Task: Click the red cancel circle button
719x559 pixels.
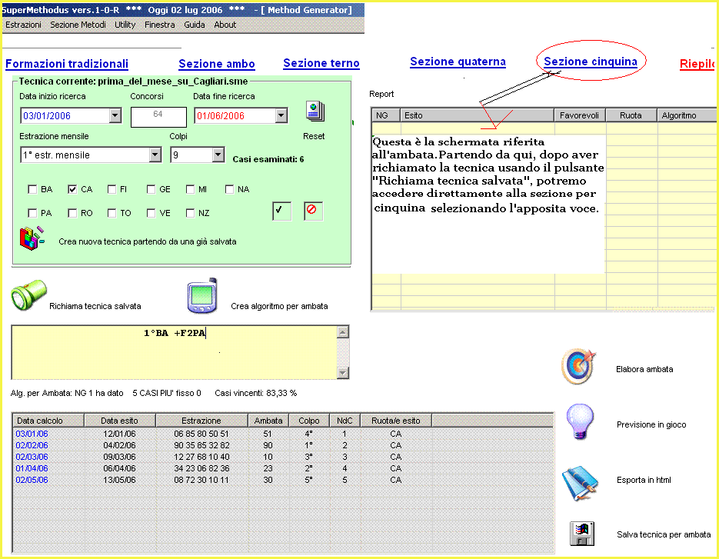Action: pyautogui.click(x=313, y=211)
